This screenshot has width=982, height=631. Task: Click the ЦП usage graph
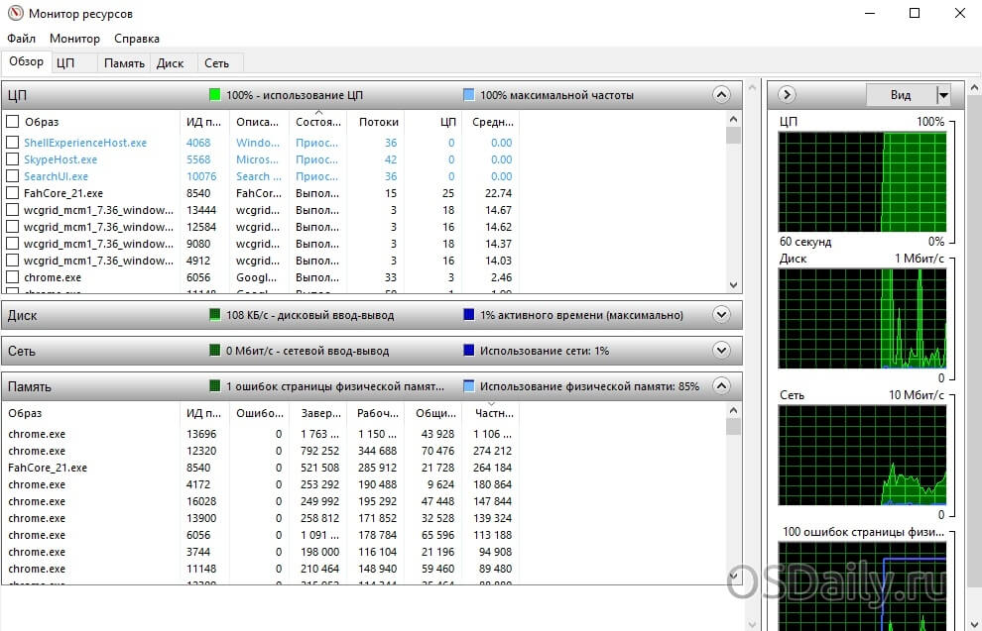(x=862, y=182)
